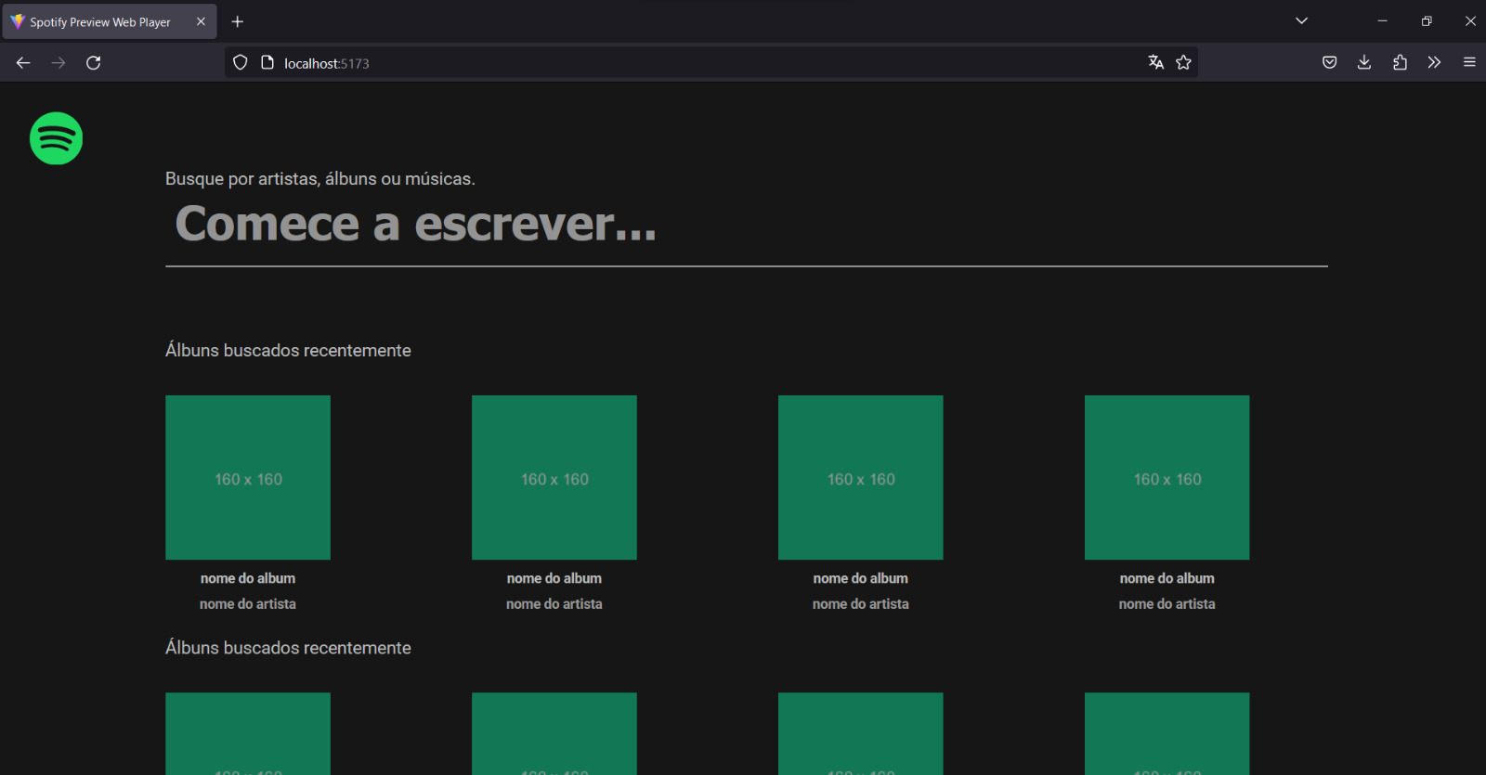Click the second 'Álbuns buscados recentemente' heading
Screen dimensions: 1486x775
point(288,647)
